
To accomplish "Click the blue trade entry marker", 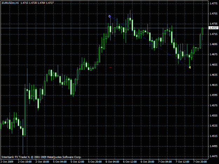I will (110, 16).
